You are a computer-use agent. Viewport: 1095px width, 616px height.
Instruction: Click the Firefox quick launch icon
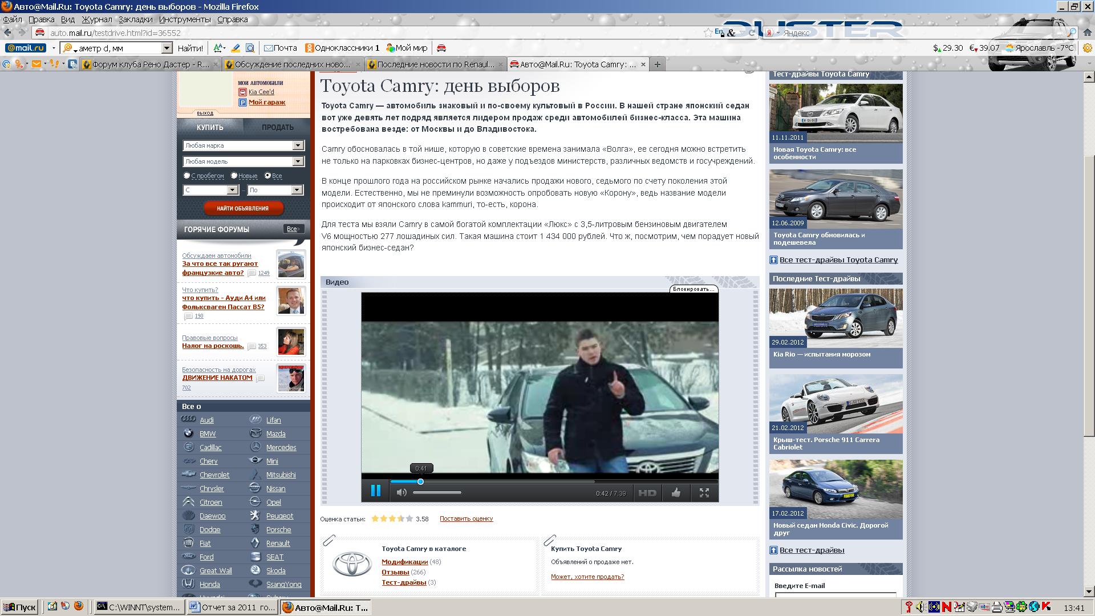tap(79, 606)
